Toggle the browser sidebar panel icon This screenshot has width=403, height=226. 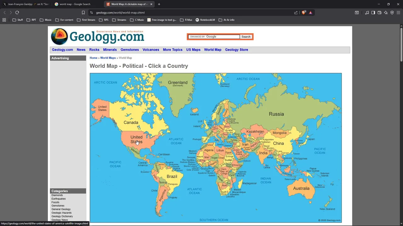pyautogui.click(x=373, y=13)
